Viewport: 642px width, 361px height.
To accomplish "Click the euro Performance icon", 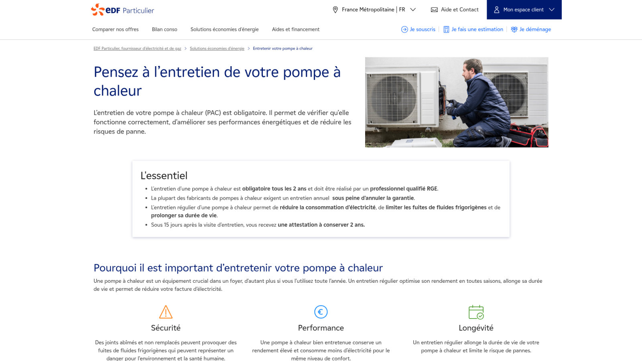I will click(321, 312).
